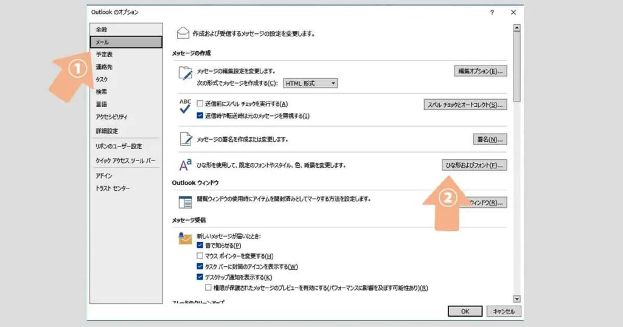Open クイック アクセス ツール バー category

click(126, 160)
